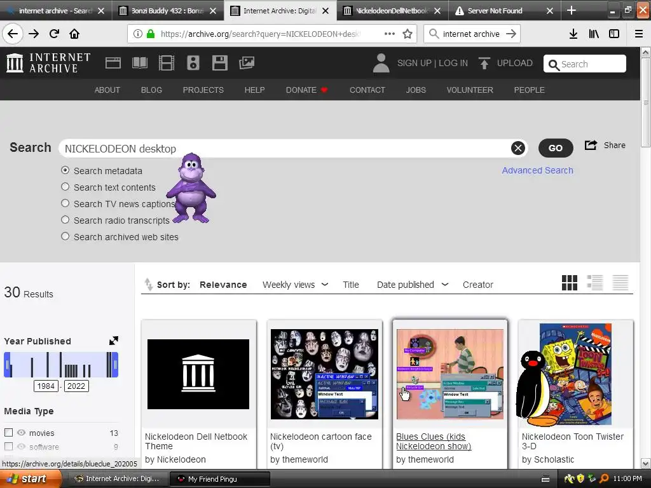Open Nickelodeon cartoon face thumbnail
651x488 pixels.
coord(324,374)
